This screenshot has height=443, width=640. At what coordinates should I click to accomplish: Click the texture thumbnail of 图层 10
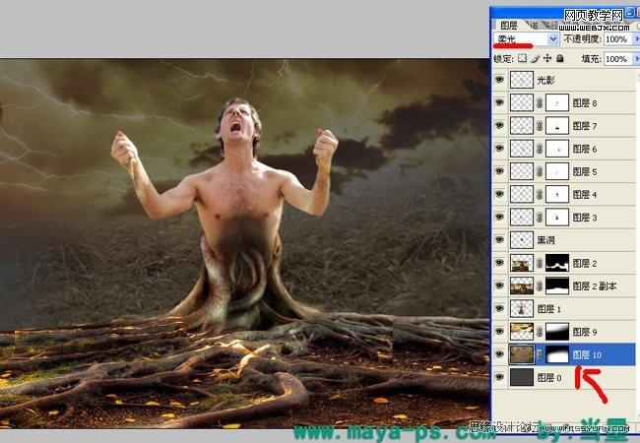point(522,354)
